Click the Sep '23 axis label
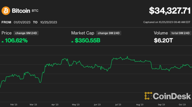This screenshot has width=192, height=107. click(x=161, y=104)
